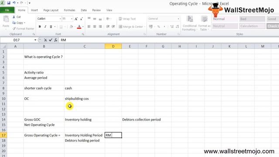Switch to the Review tab
Viewport: 279px width, 157px height.
pyautogui.click(x=96, y=10)
